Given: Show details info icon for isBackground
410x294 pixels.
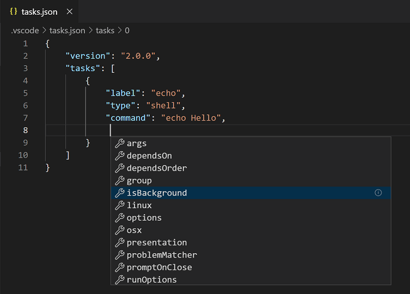Looking at the screenshot, I should pyautogui.click(x=378, y=193).
